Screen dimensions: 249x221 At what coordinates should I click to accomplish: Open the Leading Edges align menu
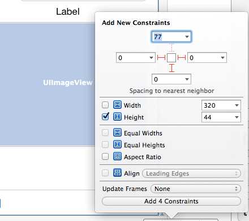pyautogui.click(x=191, y=173)
